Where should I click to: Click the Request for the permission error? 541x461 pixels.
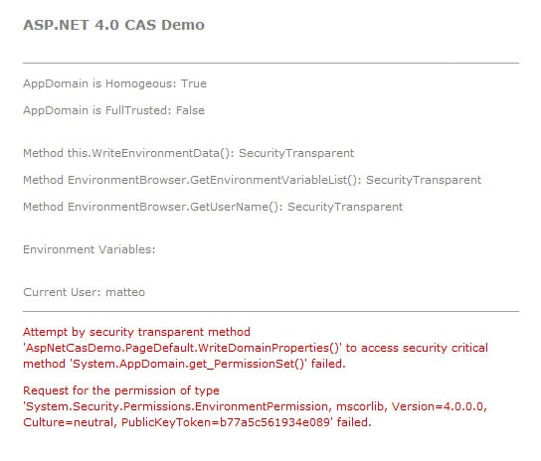pos(255,406)
